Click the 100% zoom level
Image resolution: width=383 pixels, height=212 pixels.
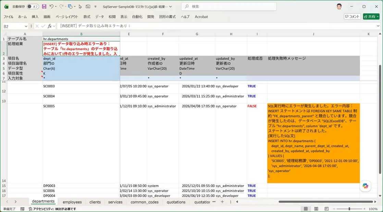tap(373, 209)
